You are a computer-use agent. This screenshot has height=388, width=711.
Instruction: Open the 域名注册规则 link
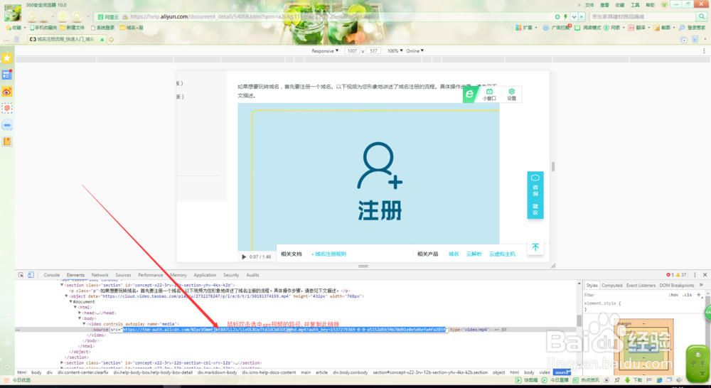point(331,254)
